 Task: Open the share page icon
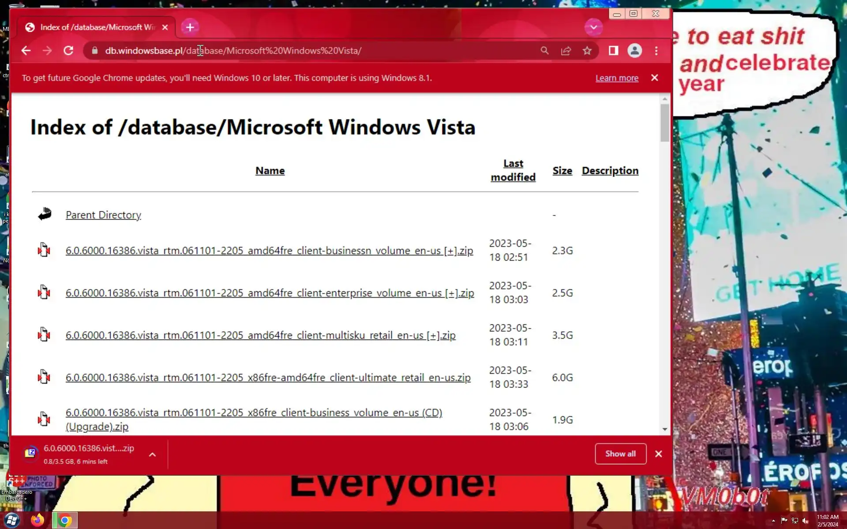[x=566, y=51]
